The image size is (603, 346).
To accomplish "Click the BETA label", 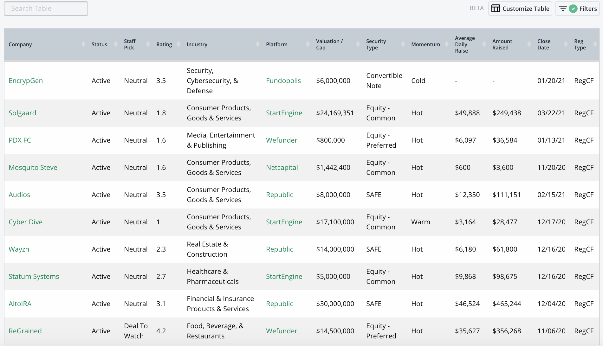I will tap(477, 8).
